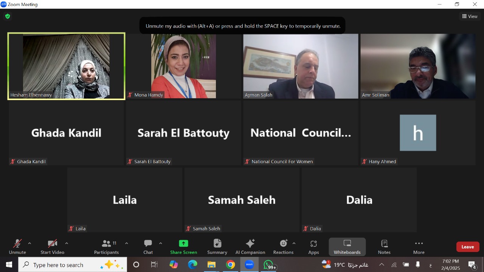Open the Reactions picker
Image resolution: width=484 pixels, height=272 pixels.
(x=283, y=247)
